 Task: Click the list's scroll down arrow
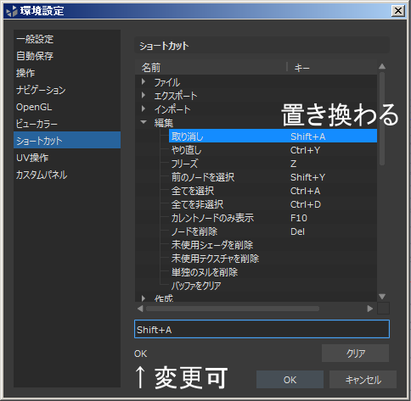(x=382, y=296)
